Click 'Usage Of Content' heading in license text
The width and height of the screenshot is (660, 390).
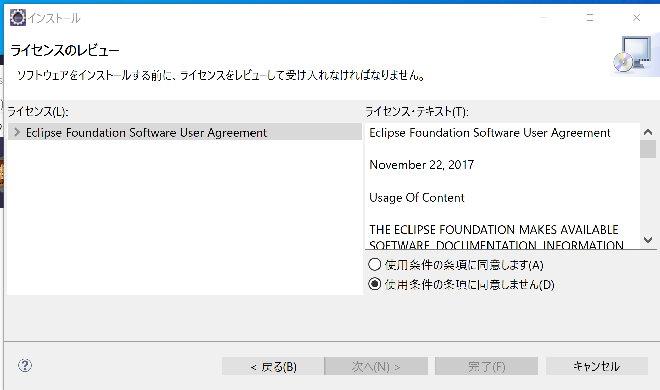tap(417, 198)
